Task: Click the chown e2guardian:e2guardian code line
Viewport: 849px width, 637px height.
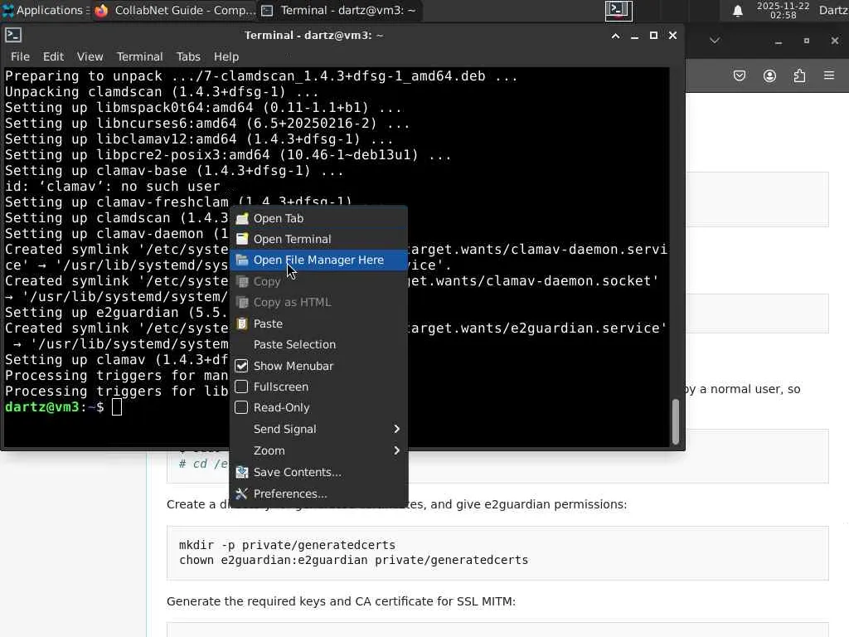Action: coord(353,560)
